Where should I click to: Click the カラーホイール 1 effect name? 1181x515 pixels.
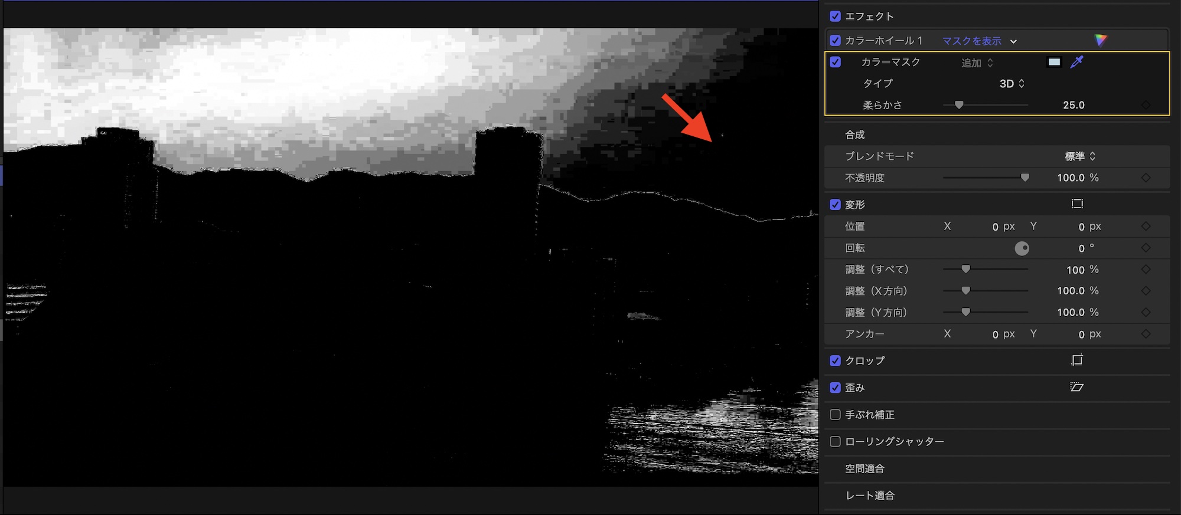click(883, 40)
